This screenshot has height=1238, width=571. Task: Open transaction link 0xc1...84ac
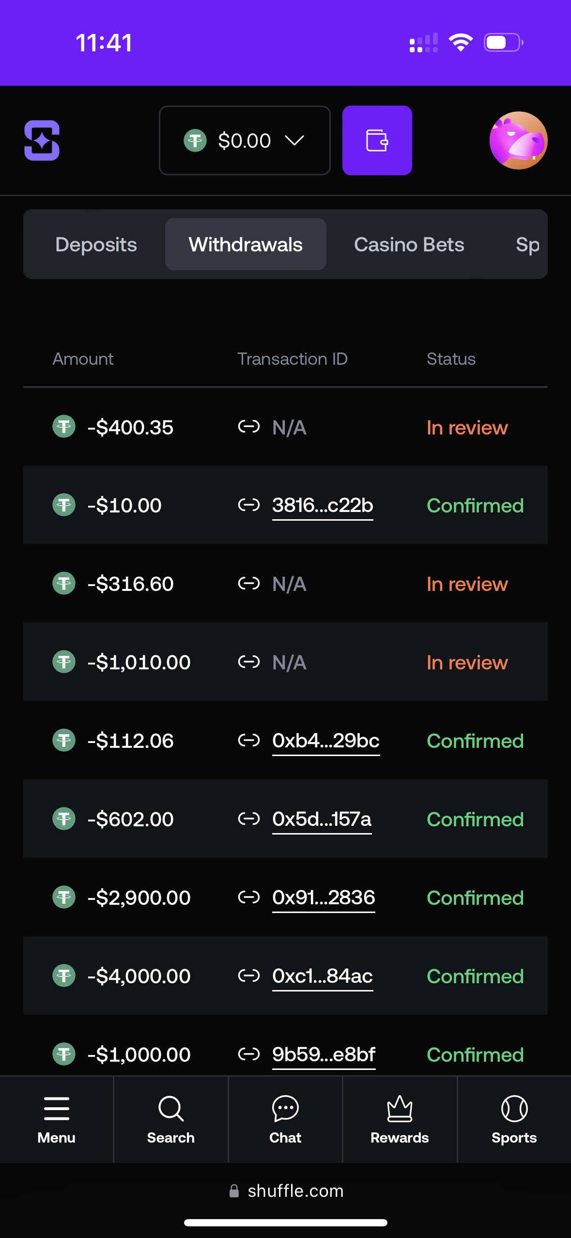click(323, 976)
